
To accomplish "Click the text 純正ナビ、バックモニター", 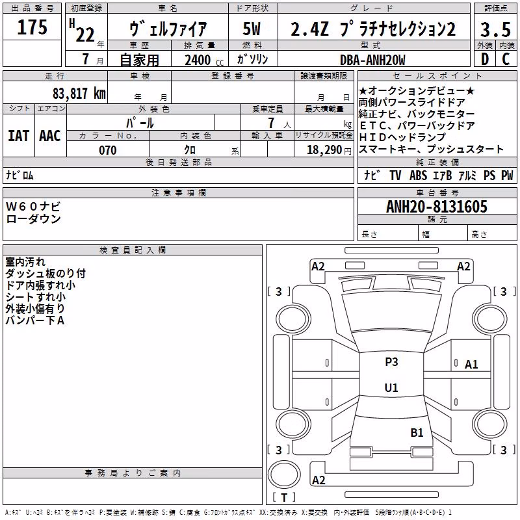I will pyautogui.click(x=417, y=114).
